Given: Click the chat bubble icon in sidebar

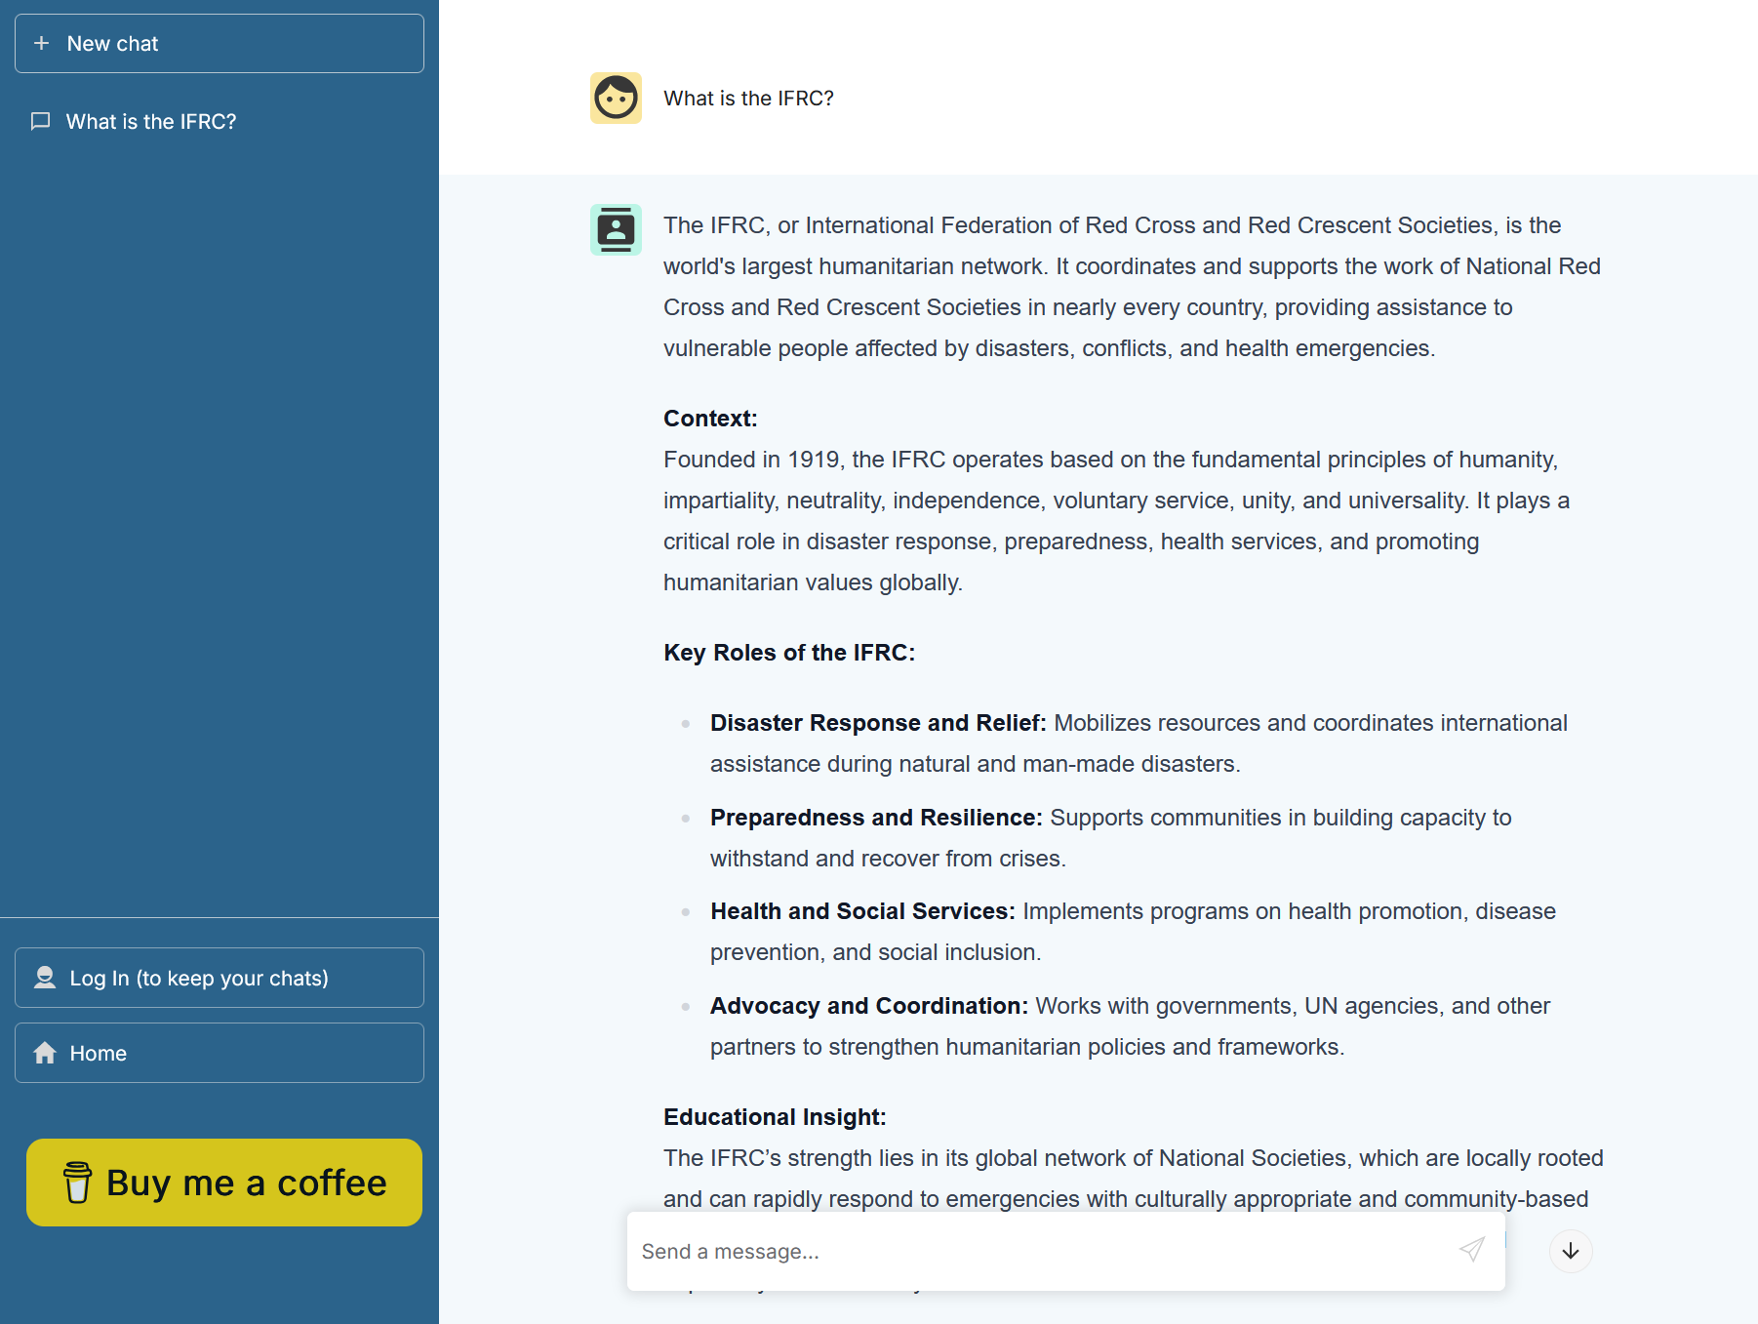Looking at the screenshot, I should point(41,121).
